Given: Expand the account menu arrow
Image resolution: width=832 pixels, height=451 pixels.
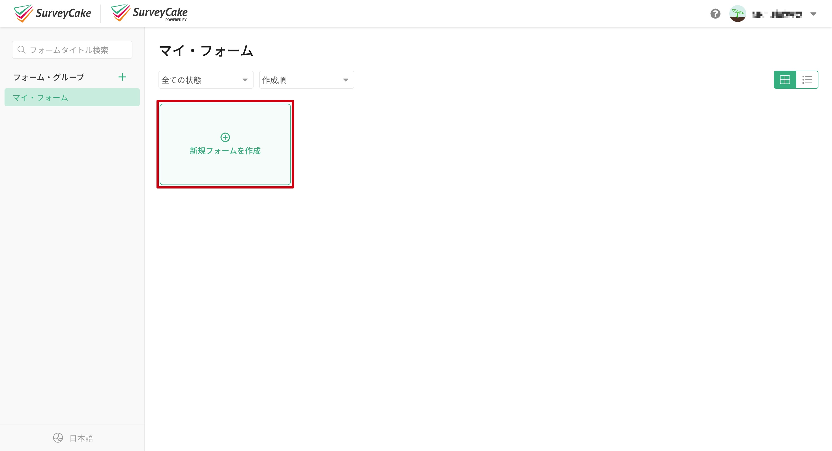Looking at the screenshot, I should tap(813, 14).
